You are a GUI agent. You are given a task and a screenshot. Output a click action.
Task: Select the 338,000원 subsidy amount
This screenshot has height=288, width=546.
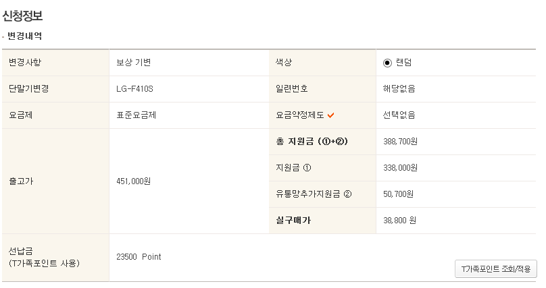(x=401, y=168)
